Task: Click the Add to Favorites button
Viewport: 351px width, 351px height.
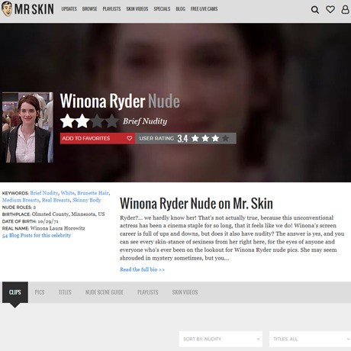Action: point(98,138)
